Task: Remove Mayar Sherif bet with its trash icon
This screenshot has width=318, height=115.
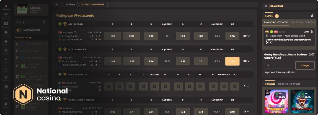Action: coord(312,32)
